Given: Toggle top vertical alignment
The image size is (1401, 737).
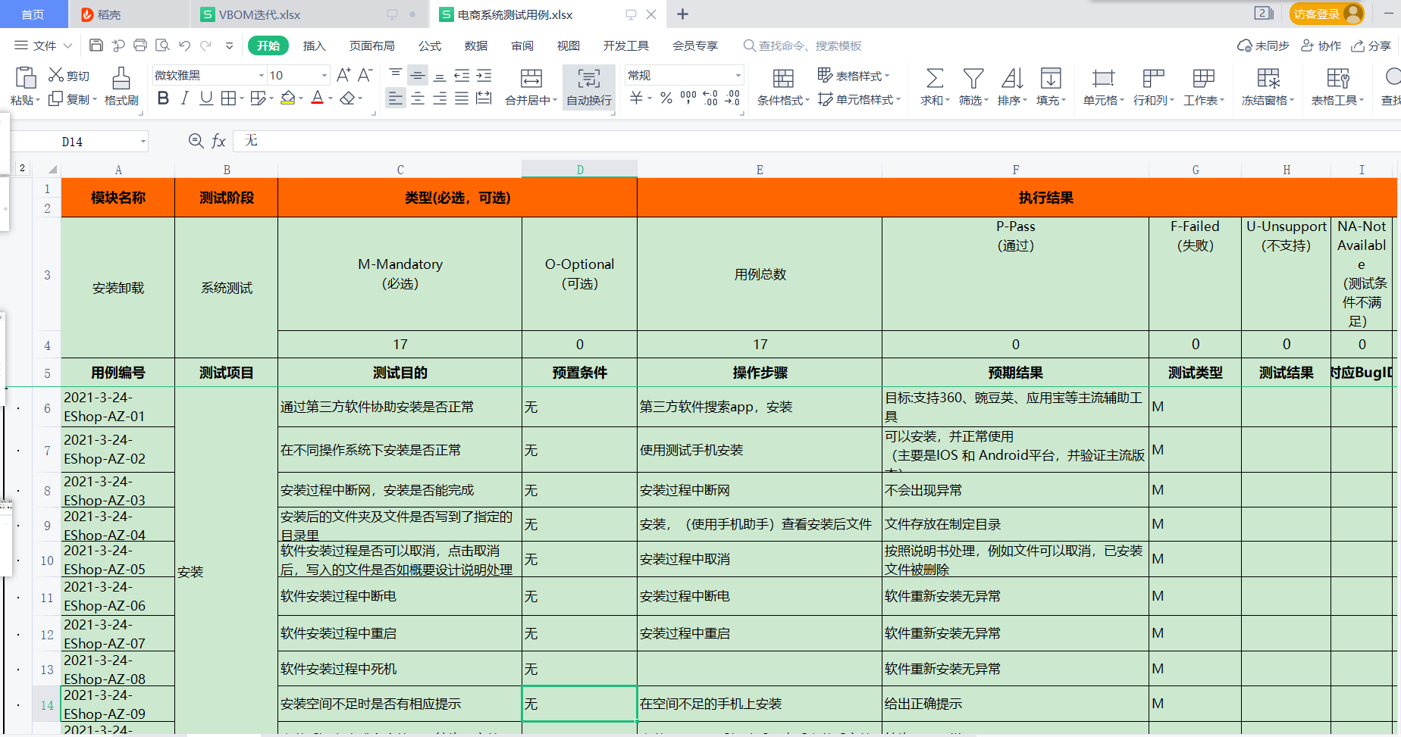Looking at the screenshot, I should click(395, 74).
